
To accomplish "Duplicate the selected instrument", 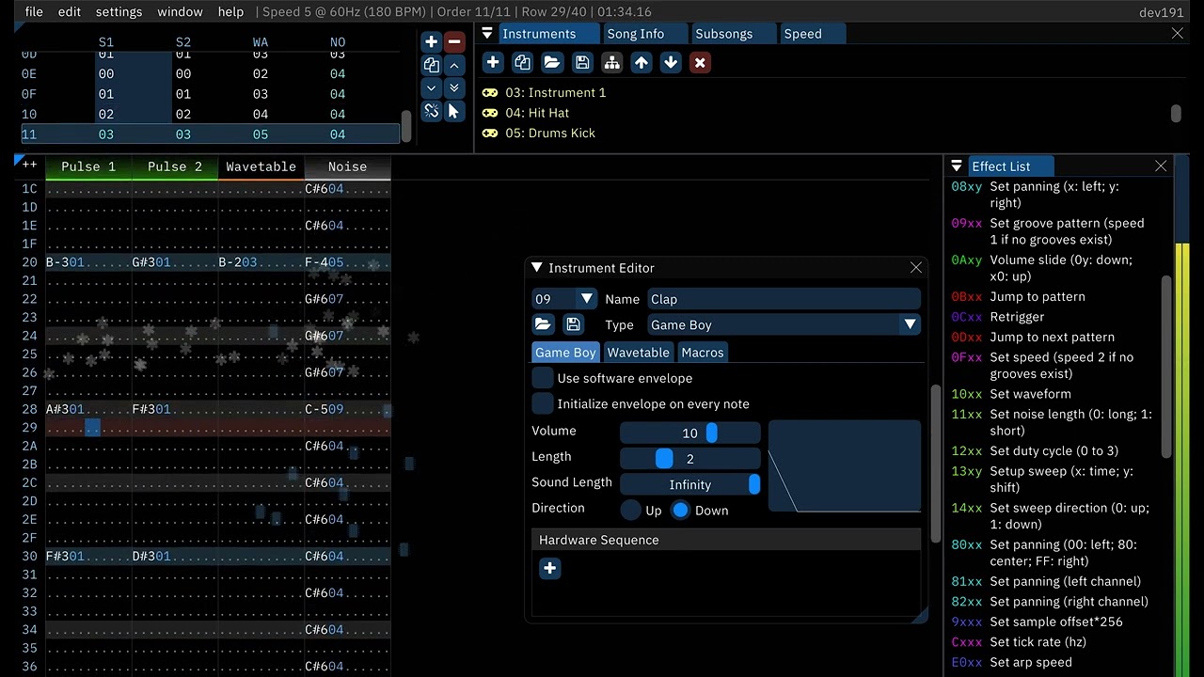I will coord(522,63).
